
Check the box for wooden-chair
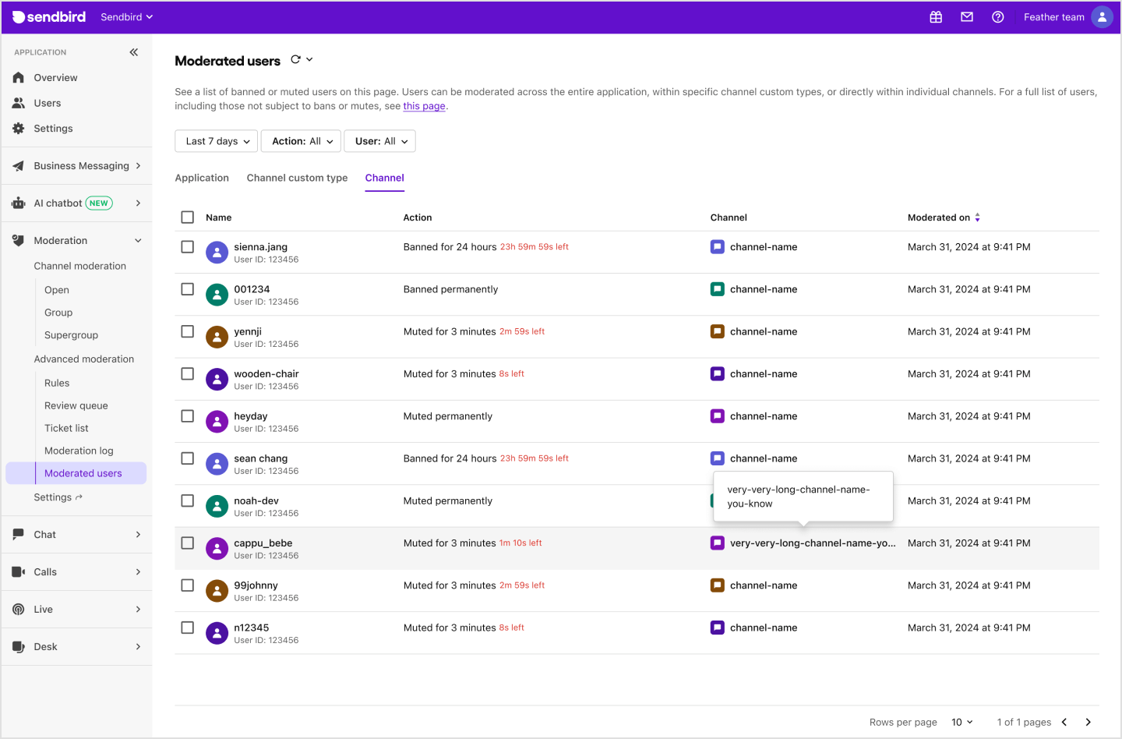(x=188, y=373)
